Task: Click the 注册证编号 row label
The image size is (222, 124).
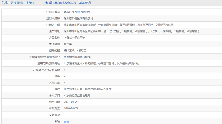Action: [x=53, y=12]
